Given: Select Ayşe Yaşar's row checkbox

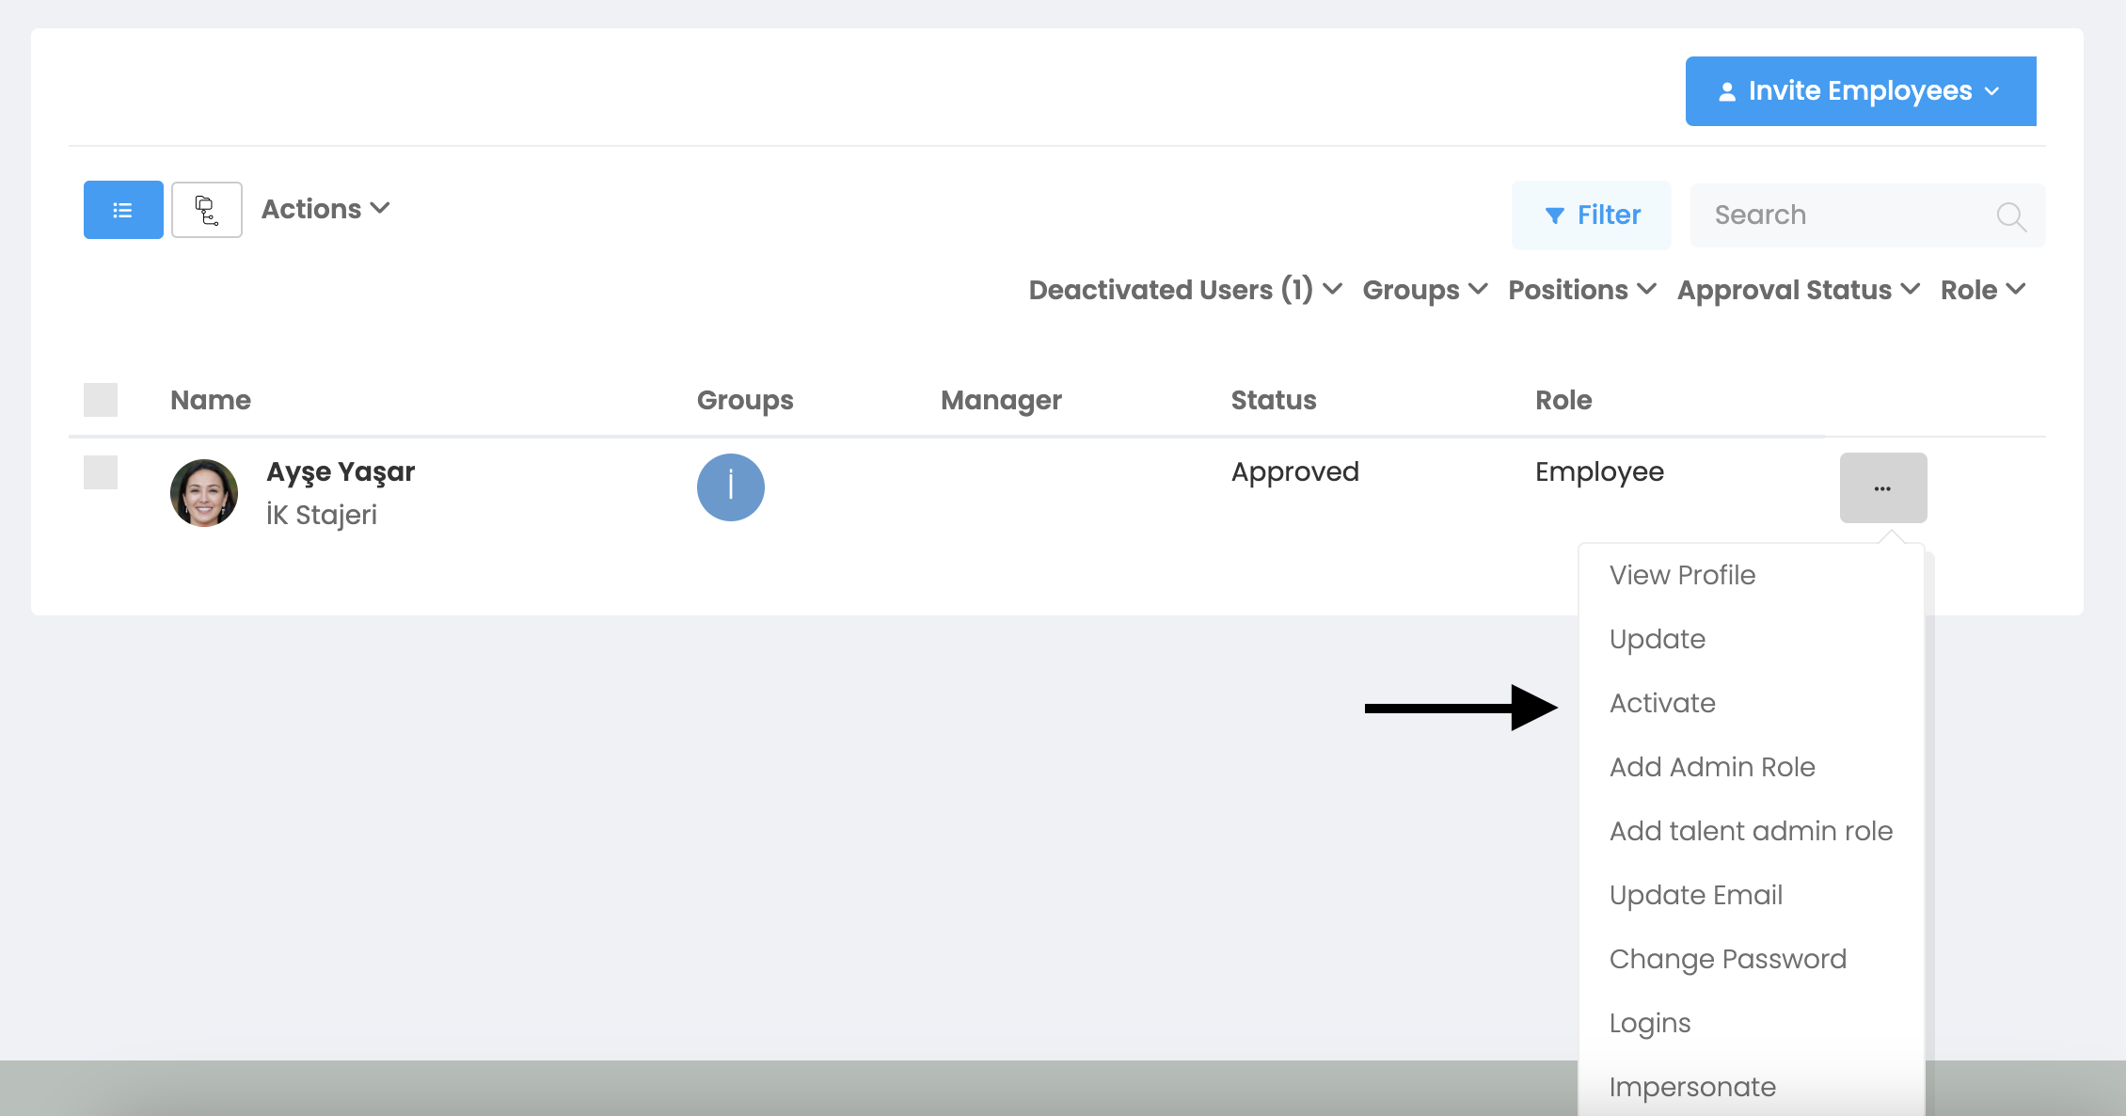Looking at the screenshot, I should tap(101, 472).
